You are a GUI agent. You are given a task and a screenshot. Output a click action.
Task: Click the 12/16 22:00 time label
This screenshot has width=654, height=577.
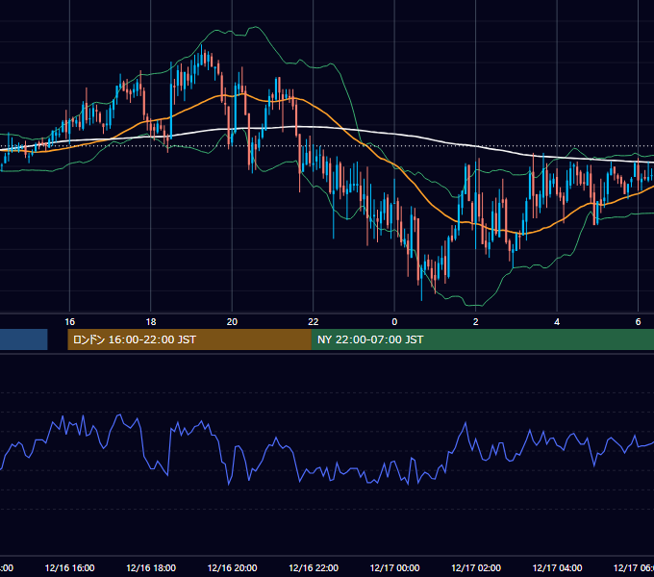[x=314, y=567]
